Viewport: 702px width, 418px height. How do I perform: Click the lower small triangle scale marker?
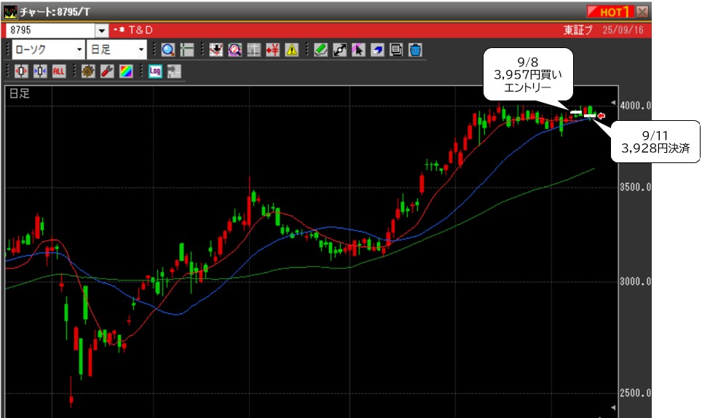pos(614,407)
